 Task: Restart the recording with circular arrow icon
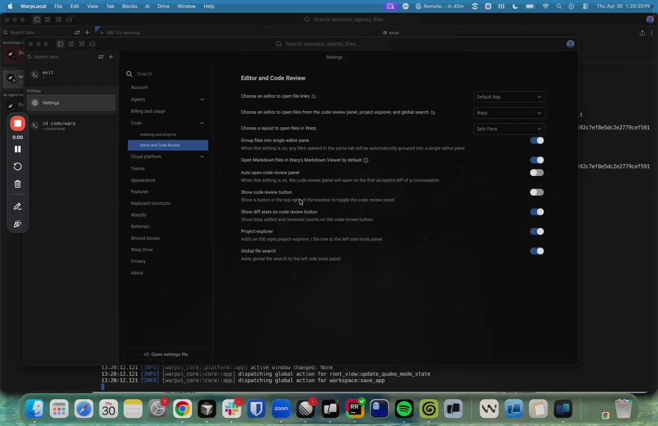[18, 166]
